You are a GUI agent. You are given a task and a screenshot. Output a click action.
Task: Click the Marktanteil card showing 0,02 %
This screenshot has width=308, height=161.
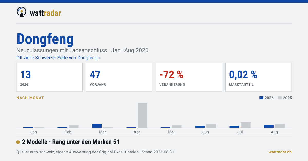click(258, 77)
